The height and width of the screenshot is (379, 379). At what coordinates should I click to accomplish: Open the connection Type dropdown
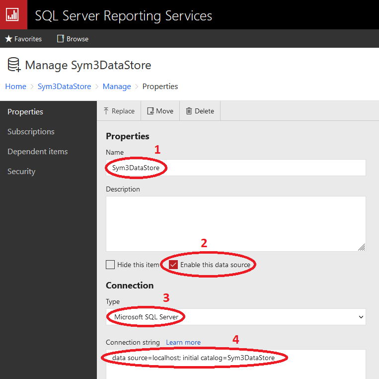pyautogui.click(x=235, y=317)
